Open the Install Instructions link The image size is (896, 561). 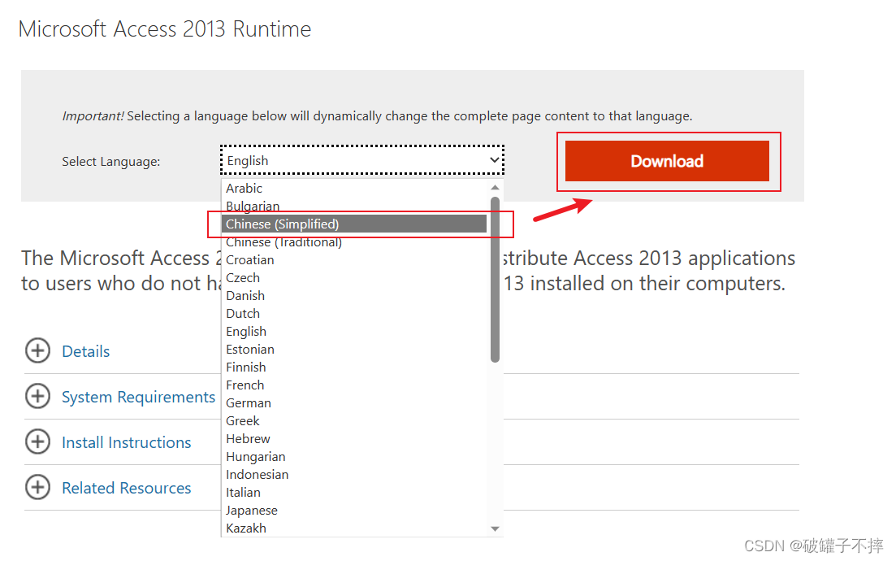(x=126, y=442)
